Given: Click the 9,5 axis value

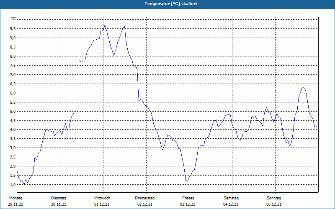Looking at the screenshot, I should 13,28.
